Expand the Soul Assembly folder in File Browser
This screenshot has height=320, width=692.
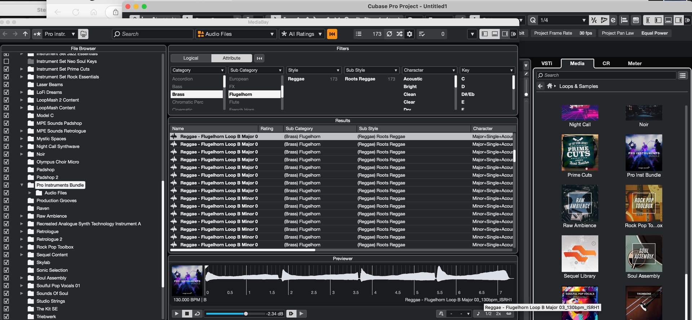[x=22, y=278]
